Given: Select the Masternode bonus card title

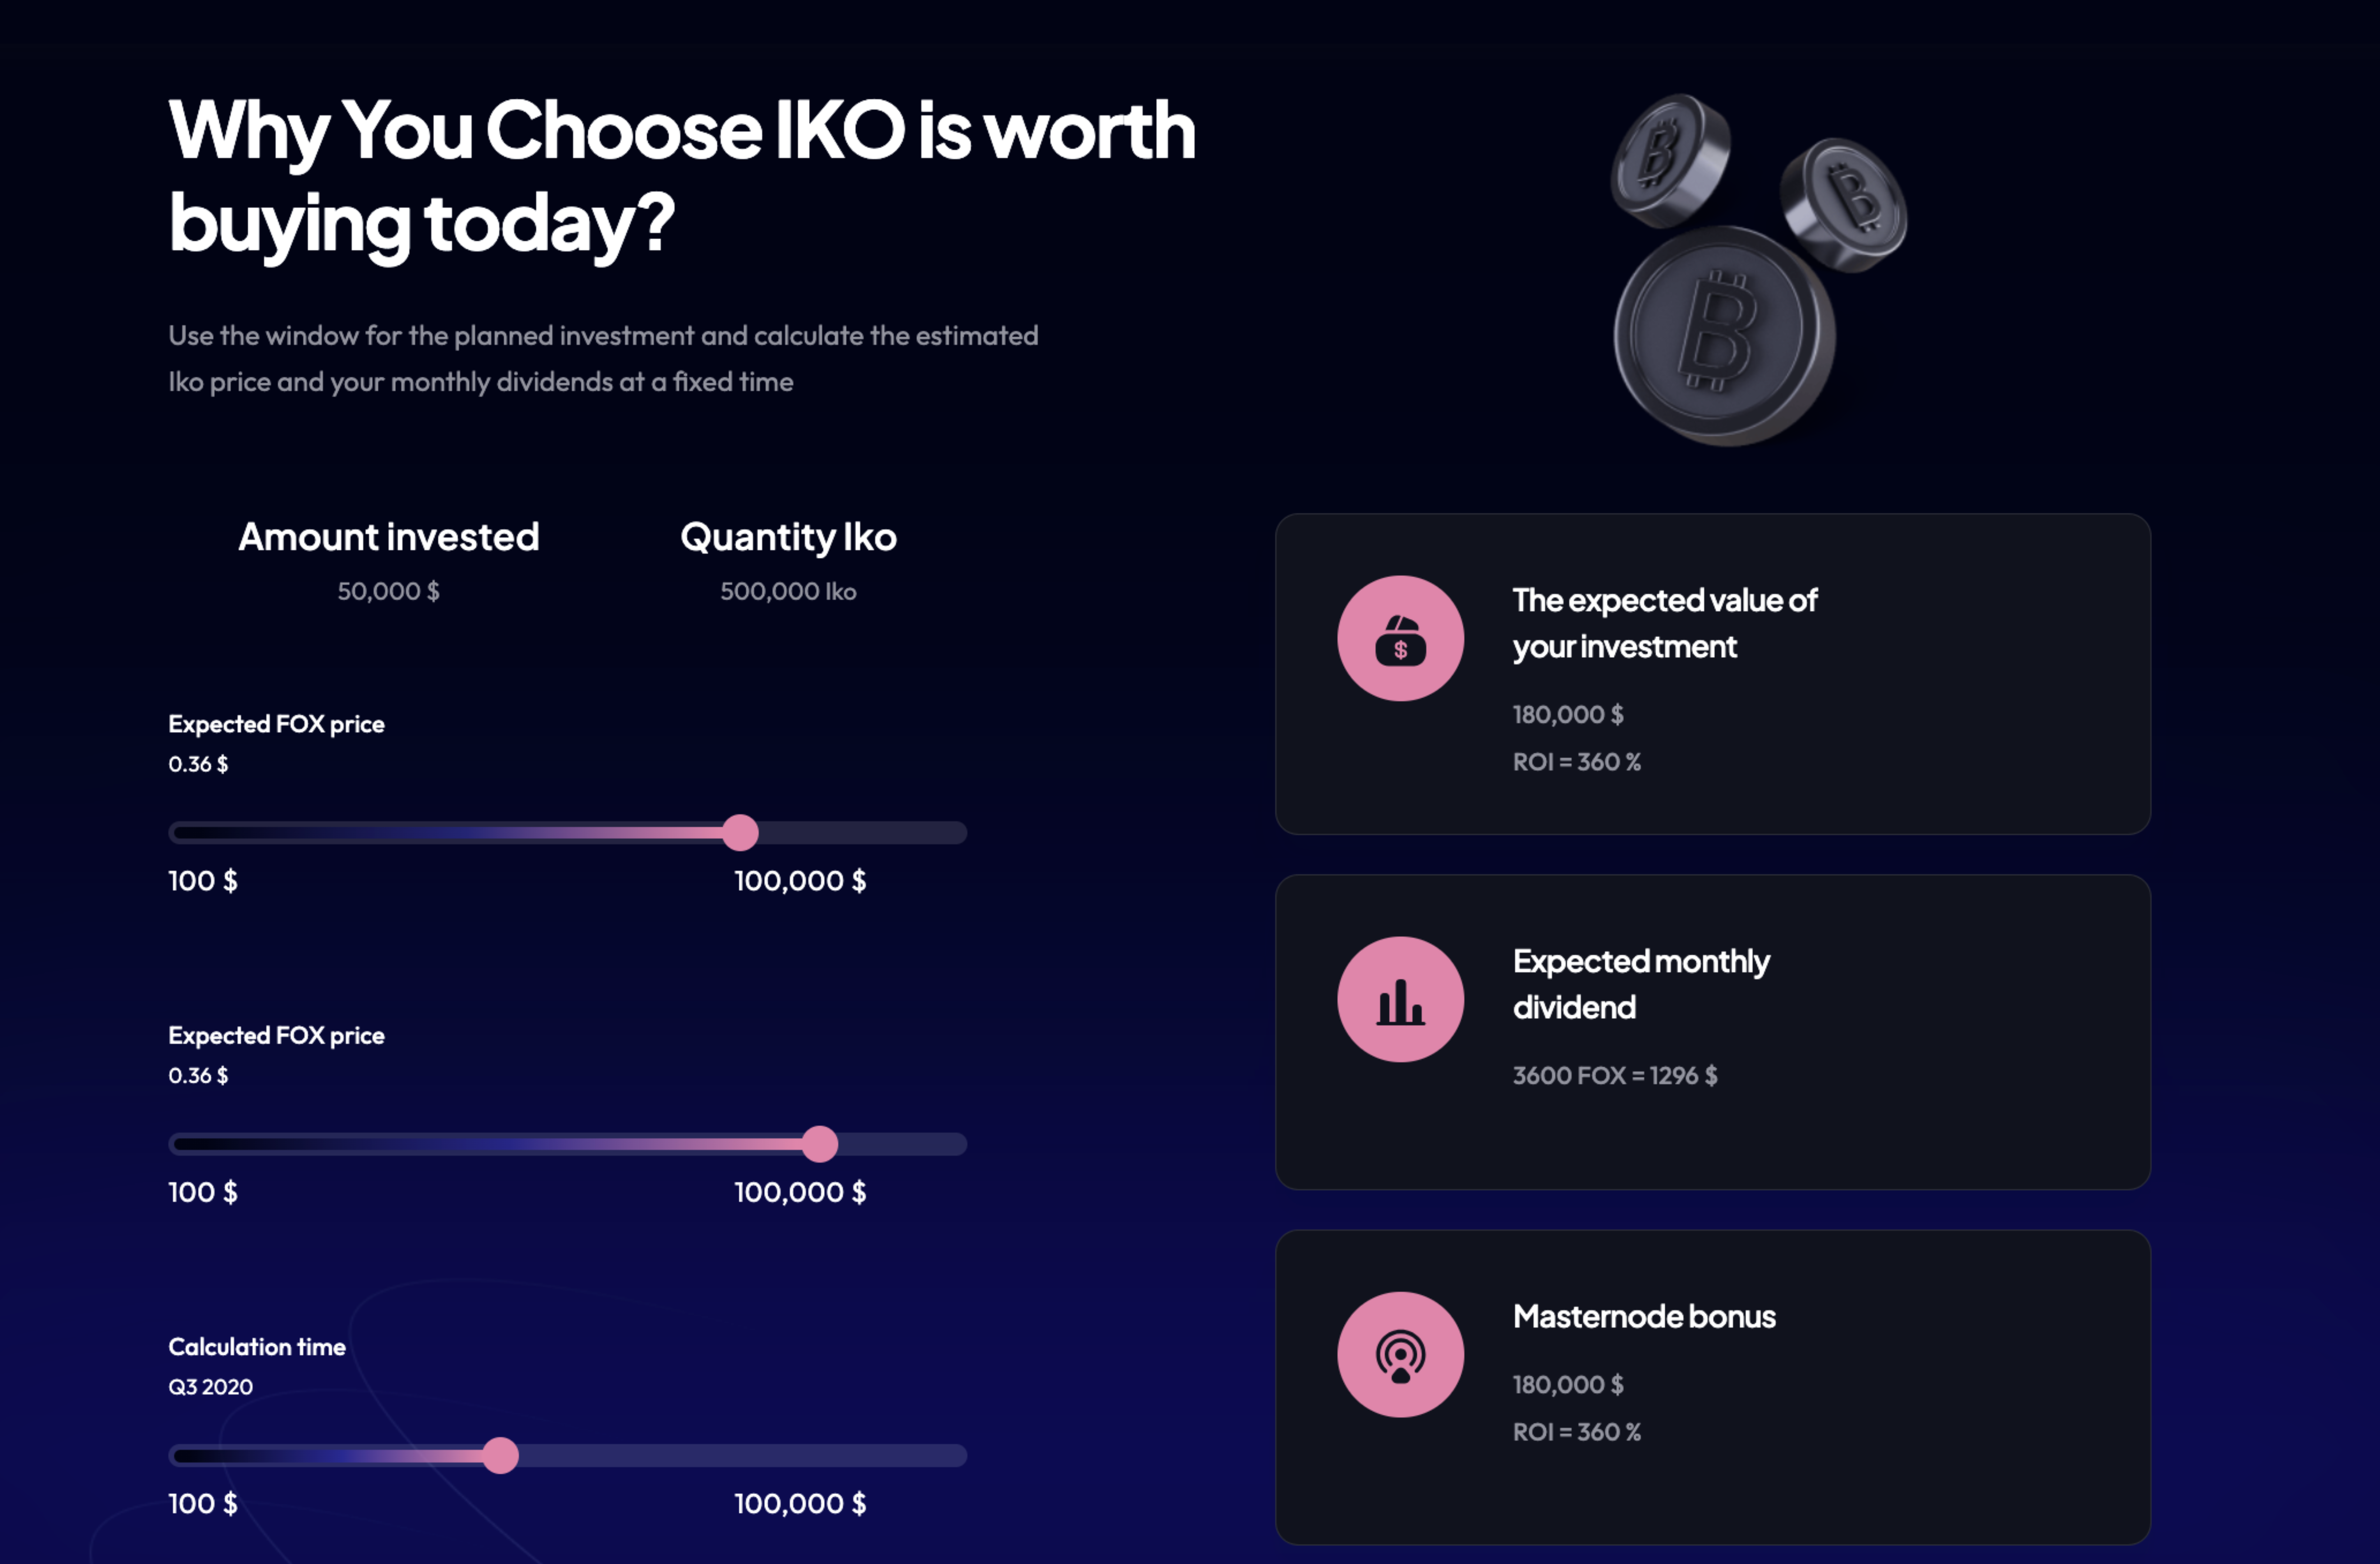Looking at the screenshot, I should [1644, 1316].
